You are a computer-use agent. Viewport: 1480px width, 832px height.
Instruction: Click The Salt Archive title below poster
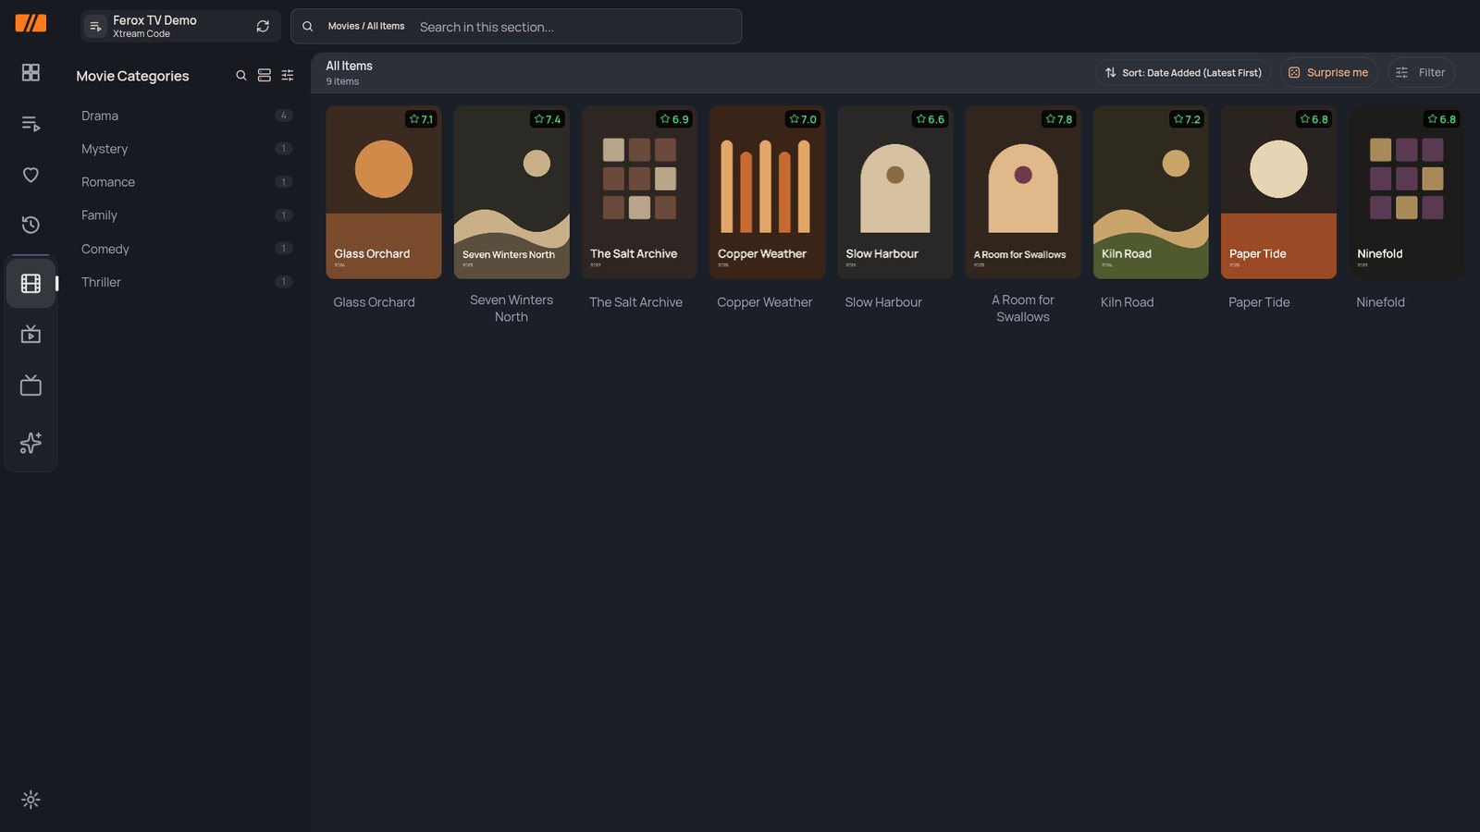click(x=635, y=302)
